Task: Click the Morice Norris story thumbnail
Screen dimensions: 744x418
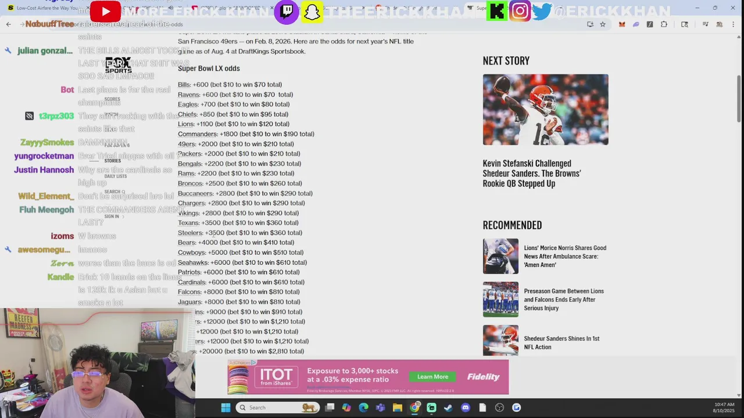Action: coord(500,256)
